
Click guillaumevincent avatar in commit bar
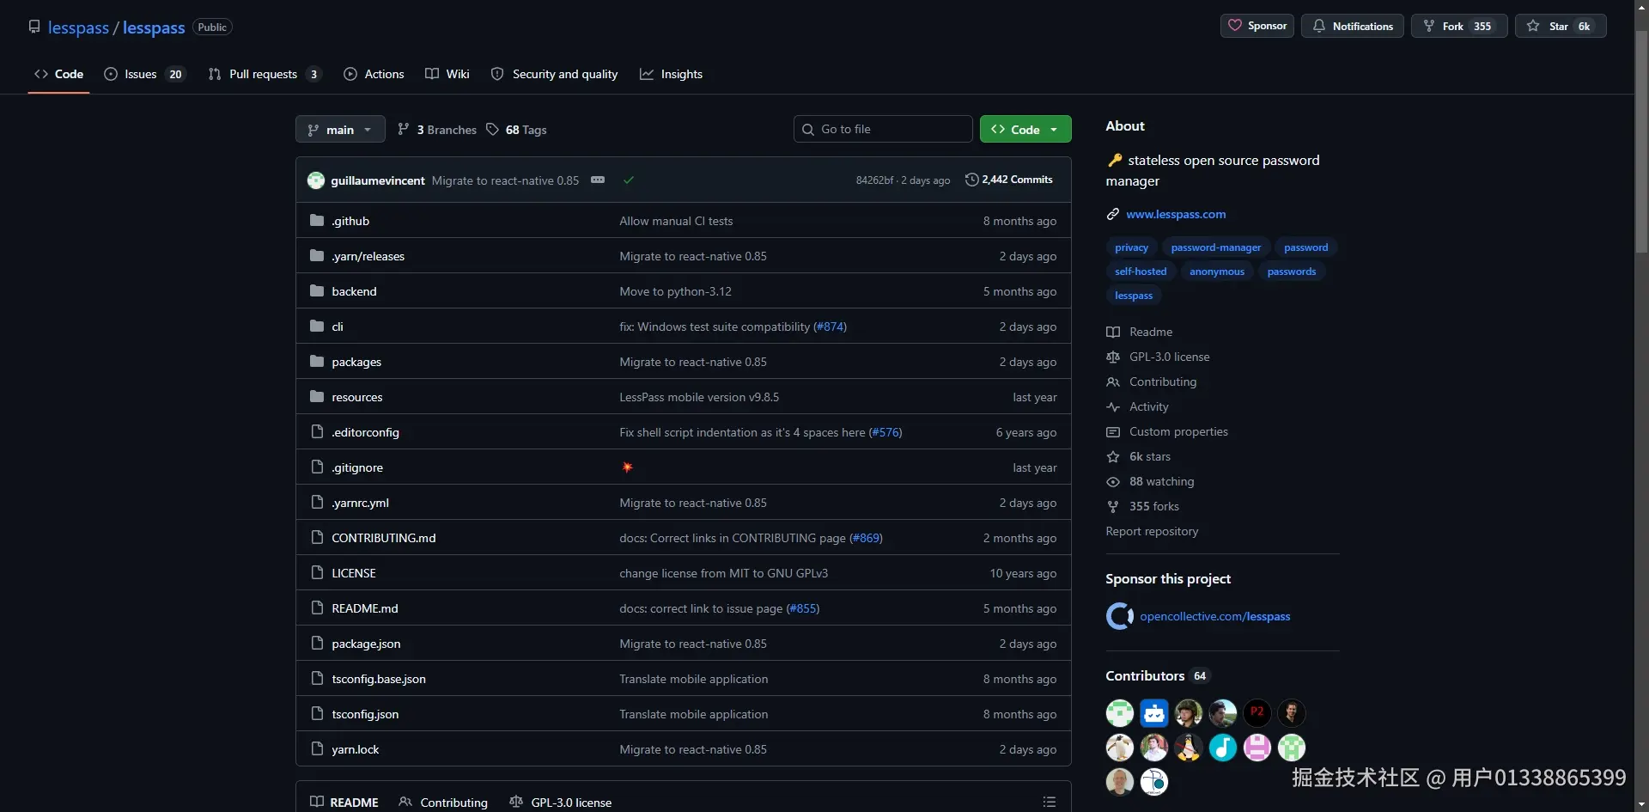[316, 180]
